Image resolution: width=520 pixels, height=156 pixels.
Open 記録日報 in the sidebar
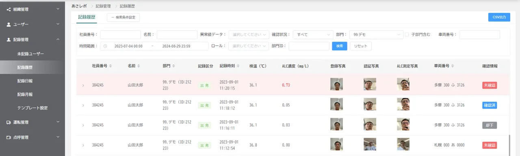[32, 81]
